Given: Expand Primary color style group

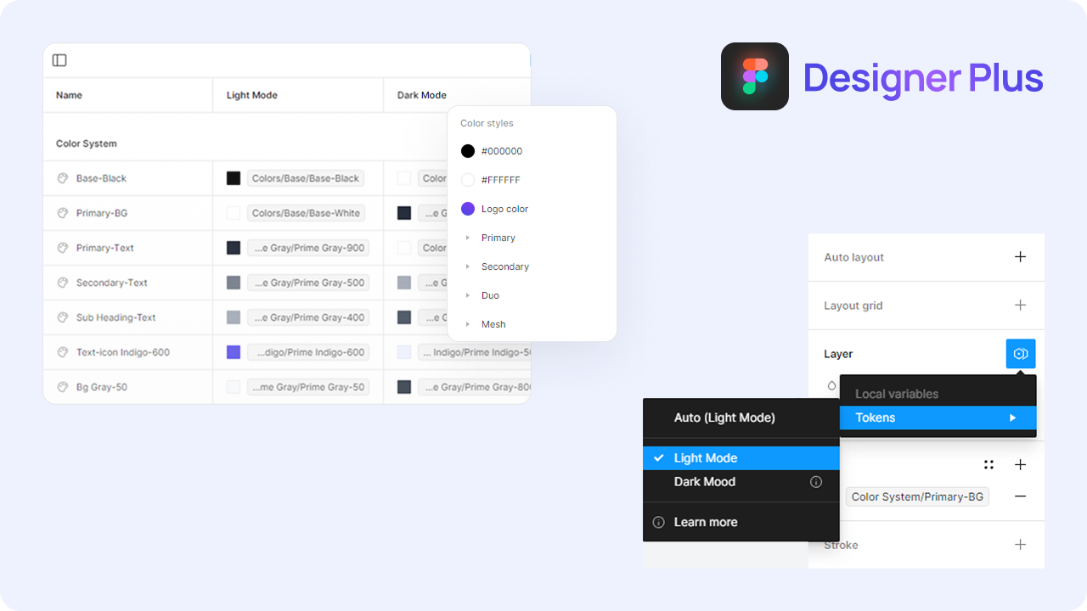Looking at the screenshot, I should tap(468, 238).
